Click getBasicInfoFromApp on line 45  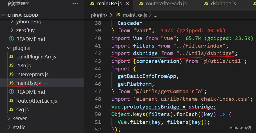tap(147, 76)
